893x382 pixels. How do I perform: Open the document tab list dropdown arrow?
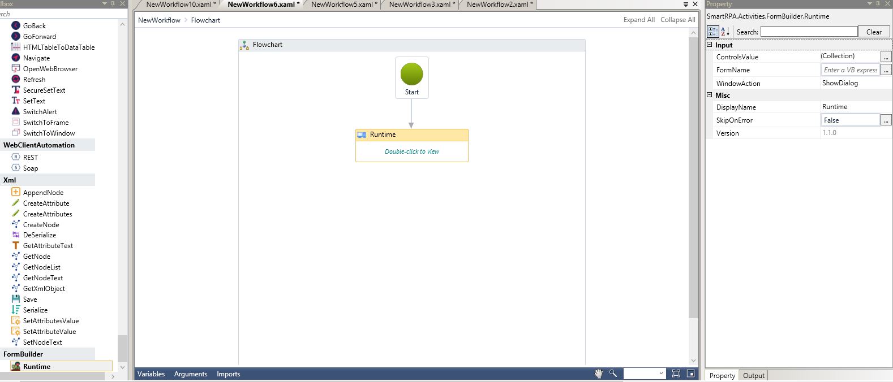point(686,5)
